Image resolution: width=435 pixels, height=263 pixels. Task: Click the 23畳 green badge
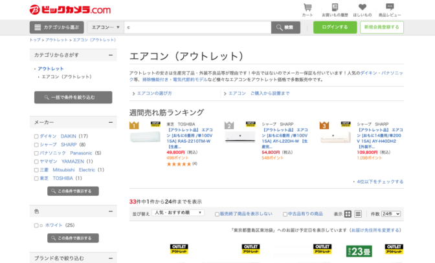[359, 251]
